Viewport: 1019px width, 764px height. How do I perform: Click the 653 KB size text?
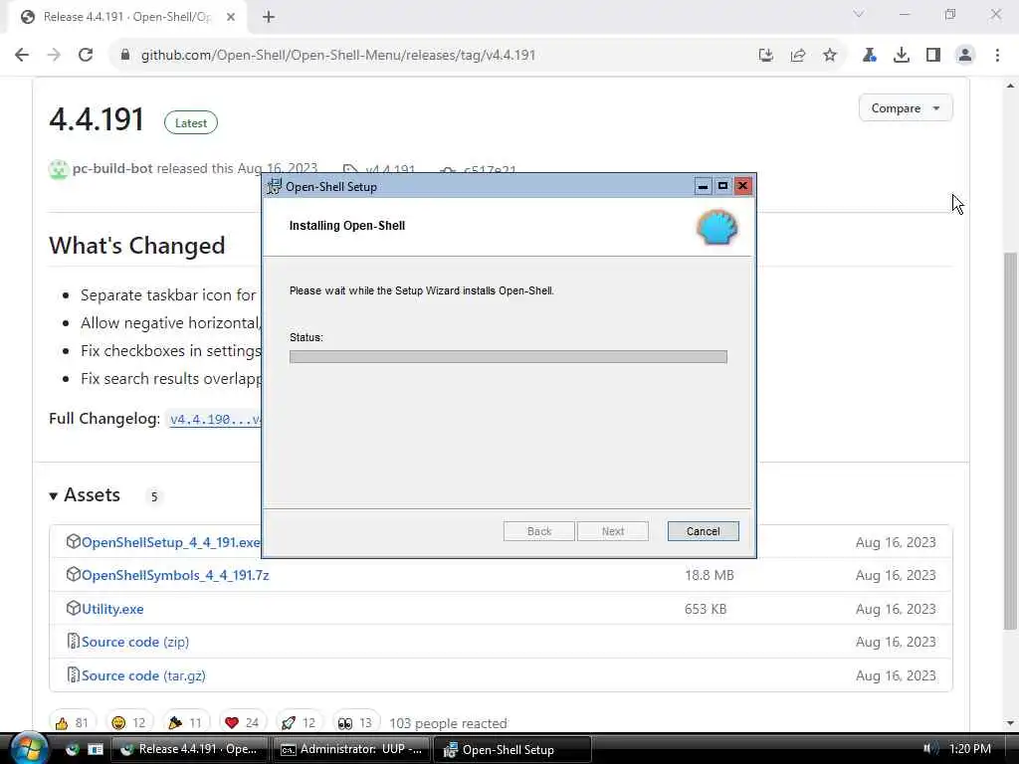point(706,610)
